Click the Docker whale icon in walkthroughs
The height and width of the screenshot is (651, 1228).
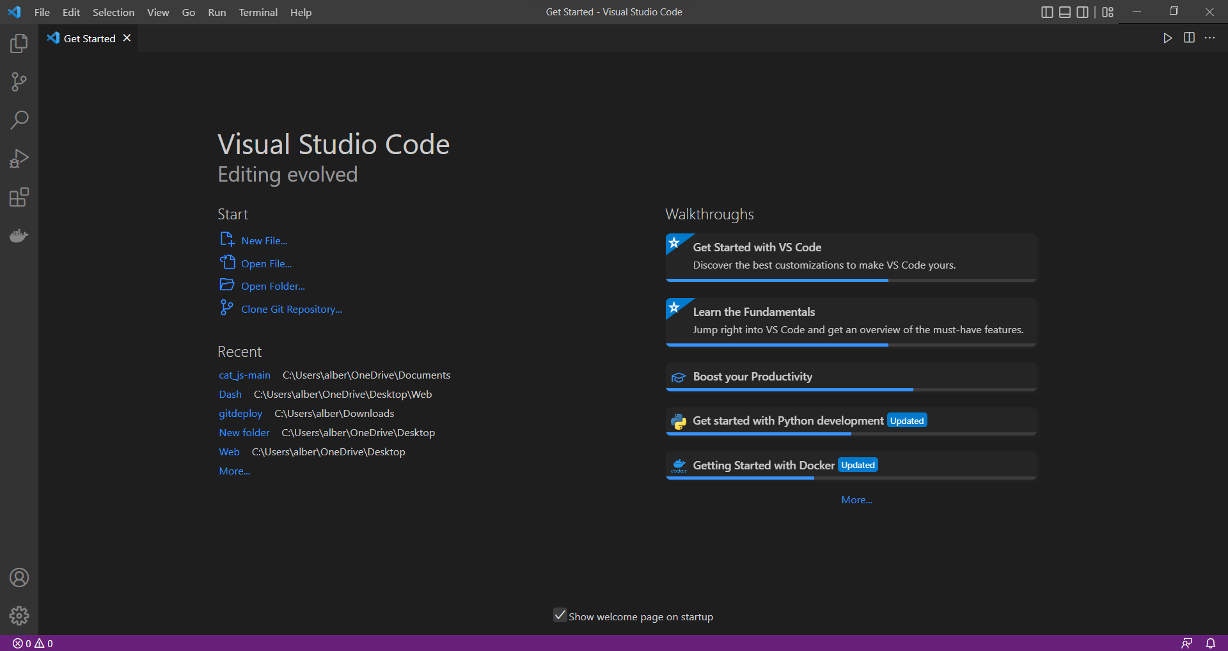coord(679,466)
